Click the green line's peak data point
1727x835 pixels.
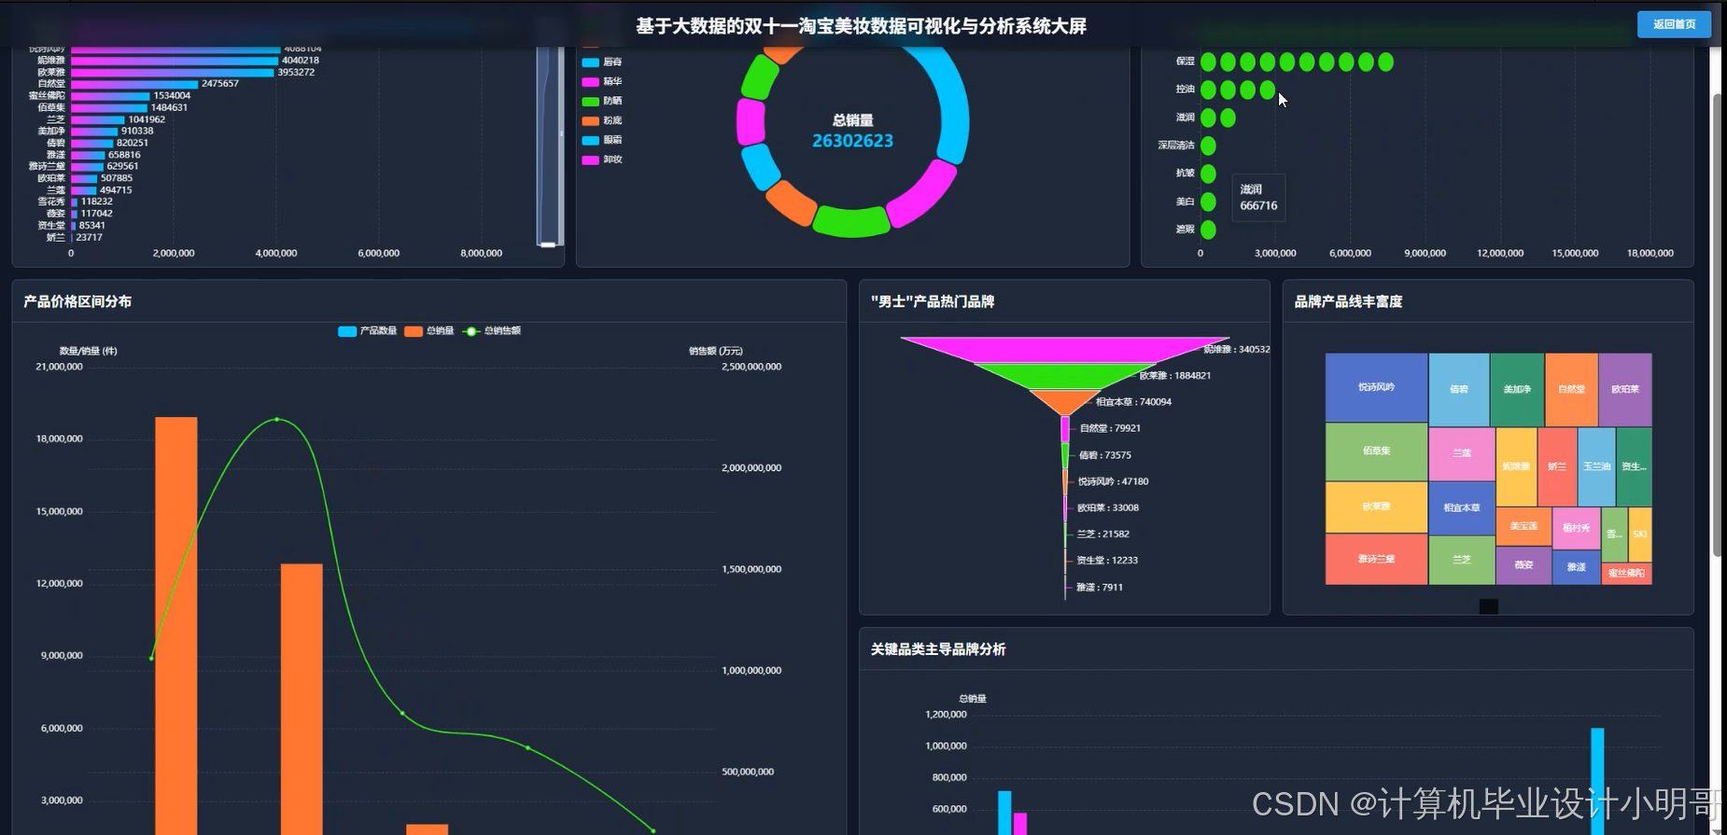point(277,420)
